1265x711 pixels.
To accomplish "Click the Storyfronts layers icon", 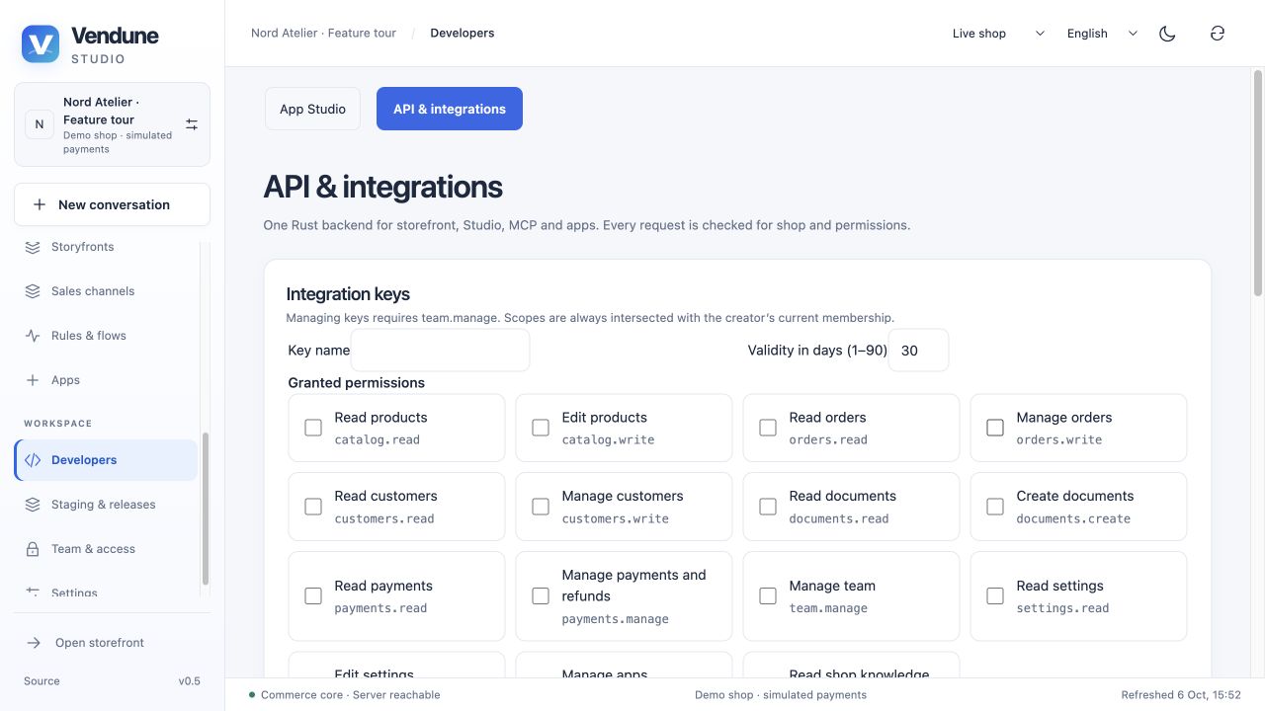I will coord(33,247).
